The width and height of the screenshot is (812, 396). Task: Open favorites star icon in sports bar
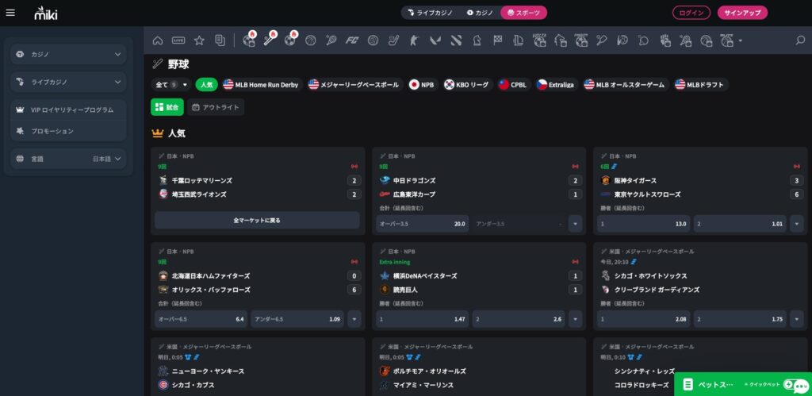[199, 40]
